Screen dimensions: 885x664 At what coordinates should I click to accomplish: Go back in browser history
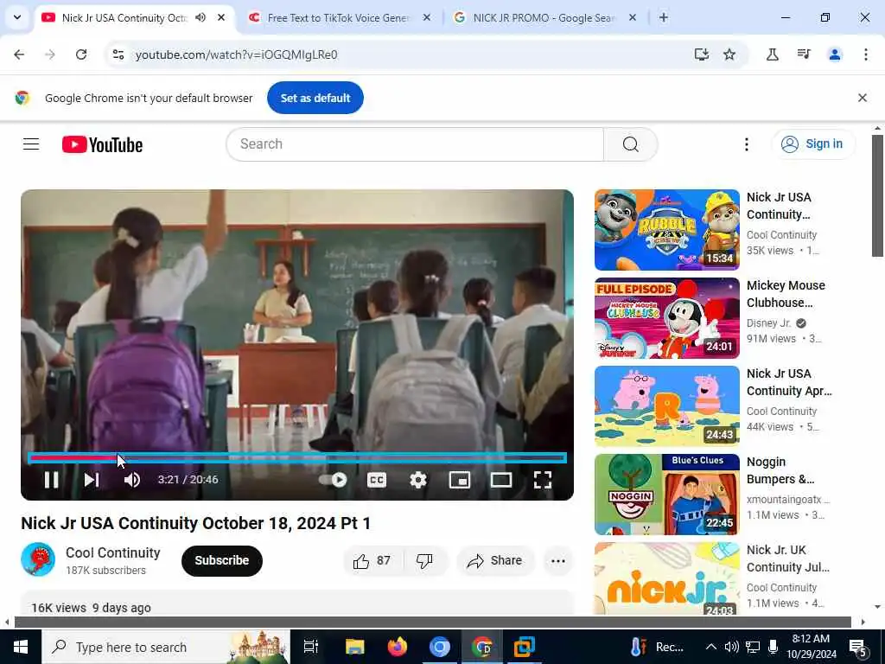tap(19, 54)
